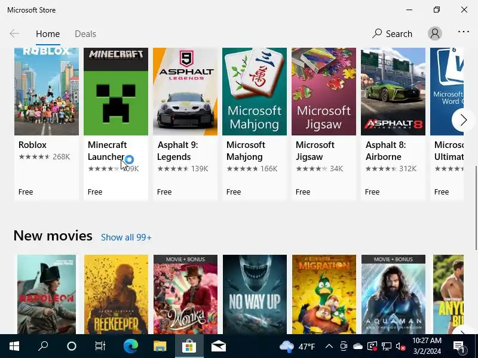
Task: Open taskbar search magnifier
Action: click(x=43, y=346)
